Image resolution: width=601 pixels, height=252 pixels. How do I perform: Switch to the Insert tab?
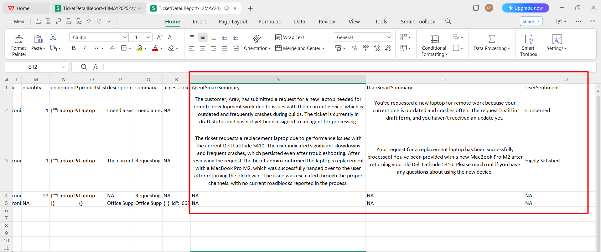[199, 22]
